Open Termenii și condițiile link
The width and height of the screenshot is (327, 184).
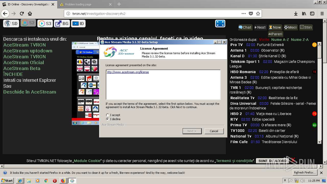coord(235,161)
